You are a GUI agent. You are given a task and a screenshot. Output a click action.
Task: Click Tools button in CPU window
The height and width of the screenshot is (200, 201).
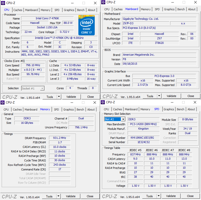50,97
